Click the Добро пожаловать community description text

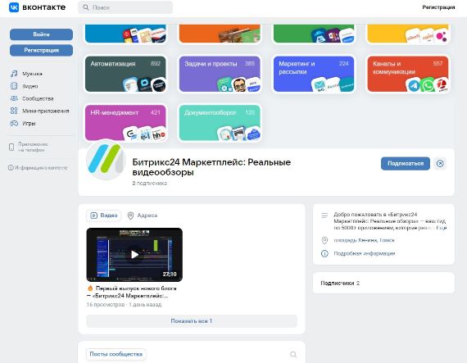click(x=390, y=221)
